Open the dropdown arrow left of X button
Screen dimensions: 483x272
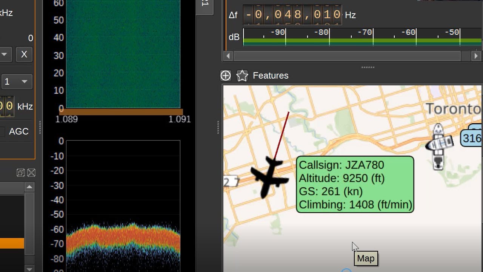[5, 54]
